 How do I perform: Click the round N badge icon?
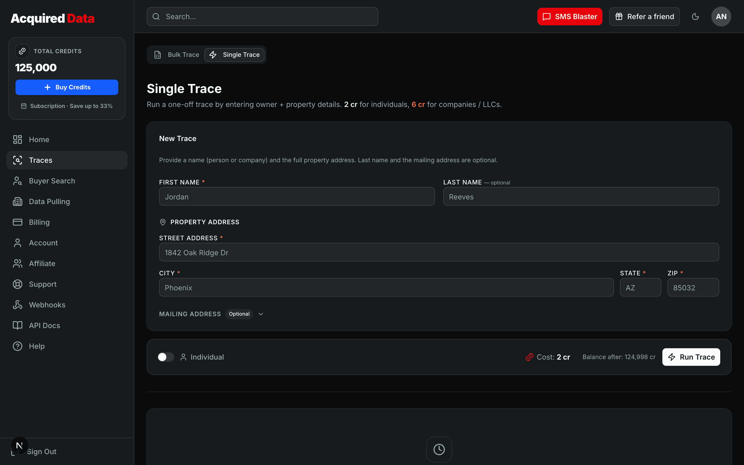click(19, 445)
